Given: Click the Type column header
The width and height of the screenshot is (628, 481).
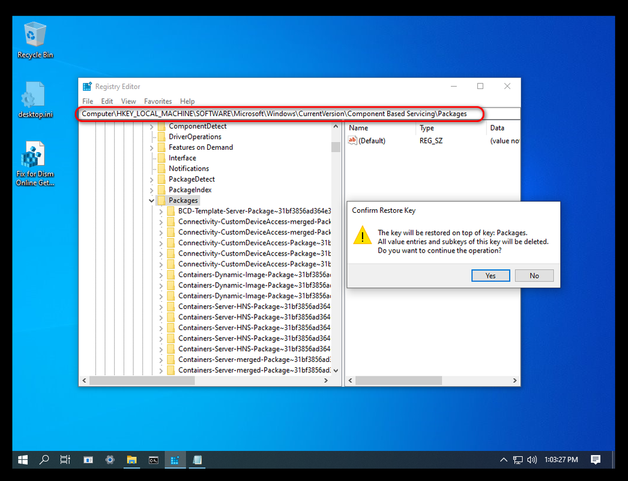Looking at the screenshot, I should (451, 128).
